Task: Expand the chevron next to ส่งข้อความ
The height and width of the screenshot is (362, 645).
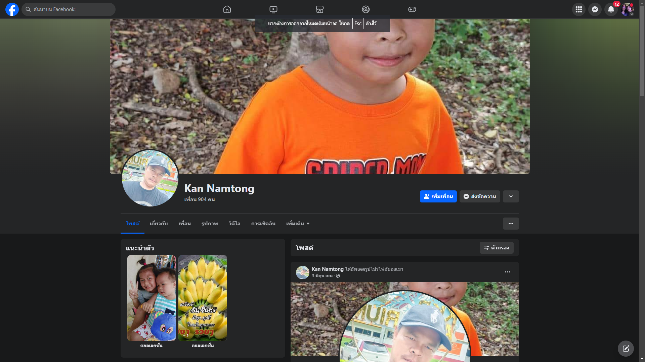Action: (511, 196)
